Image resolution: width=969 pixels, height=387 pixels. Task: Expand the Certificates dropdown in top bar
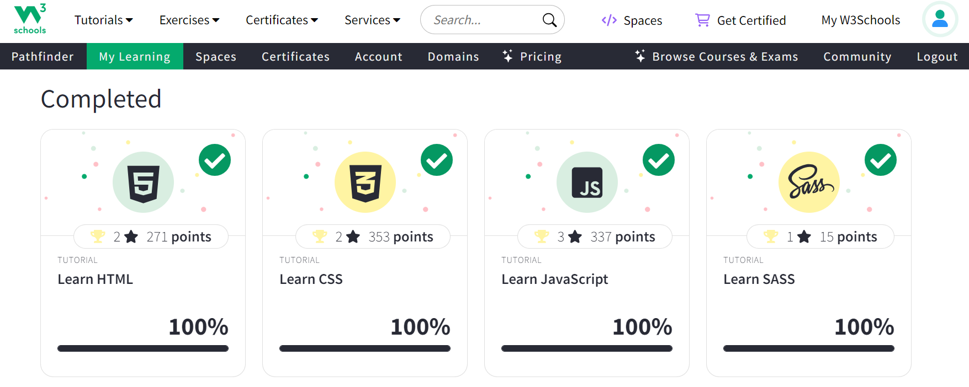[282, 20]
